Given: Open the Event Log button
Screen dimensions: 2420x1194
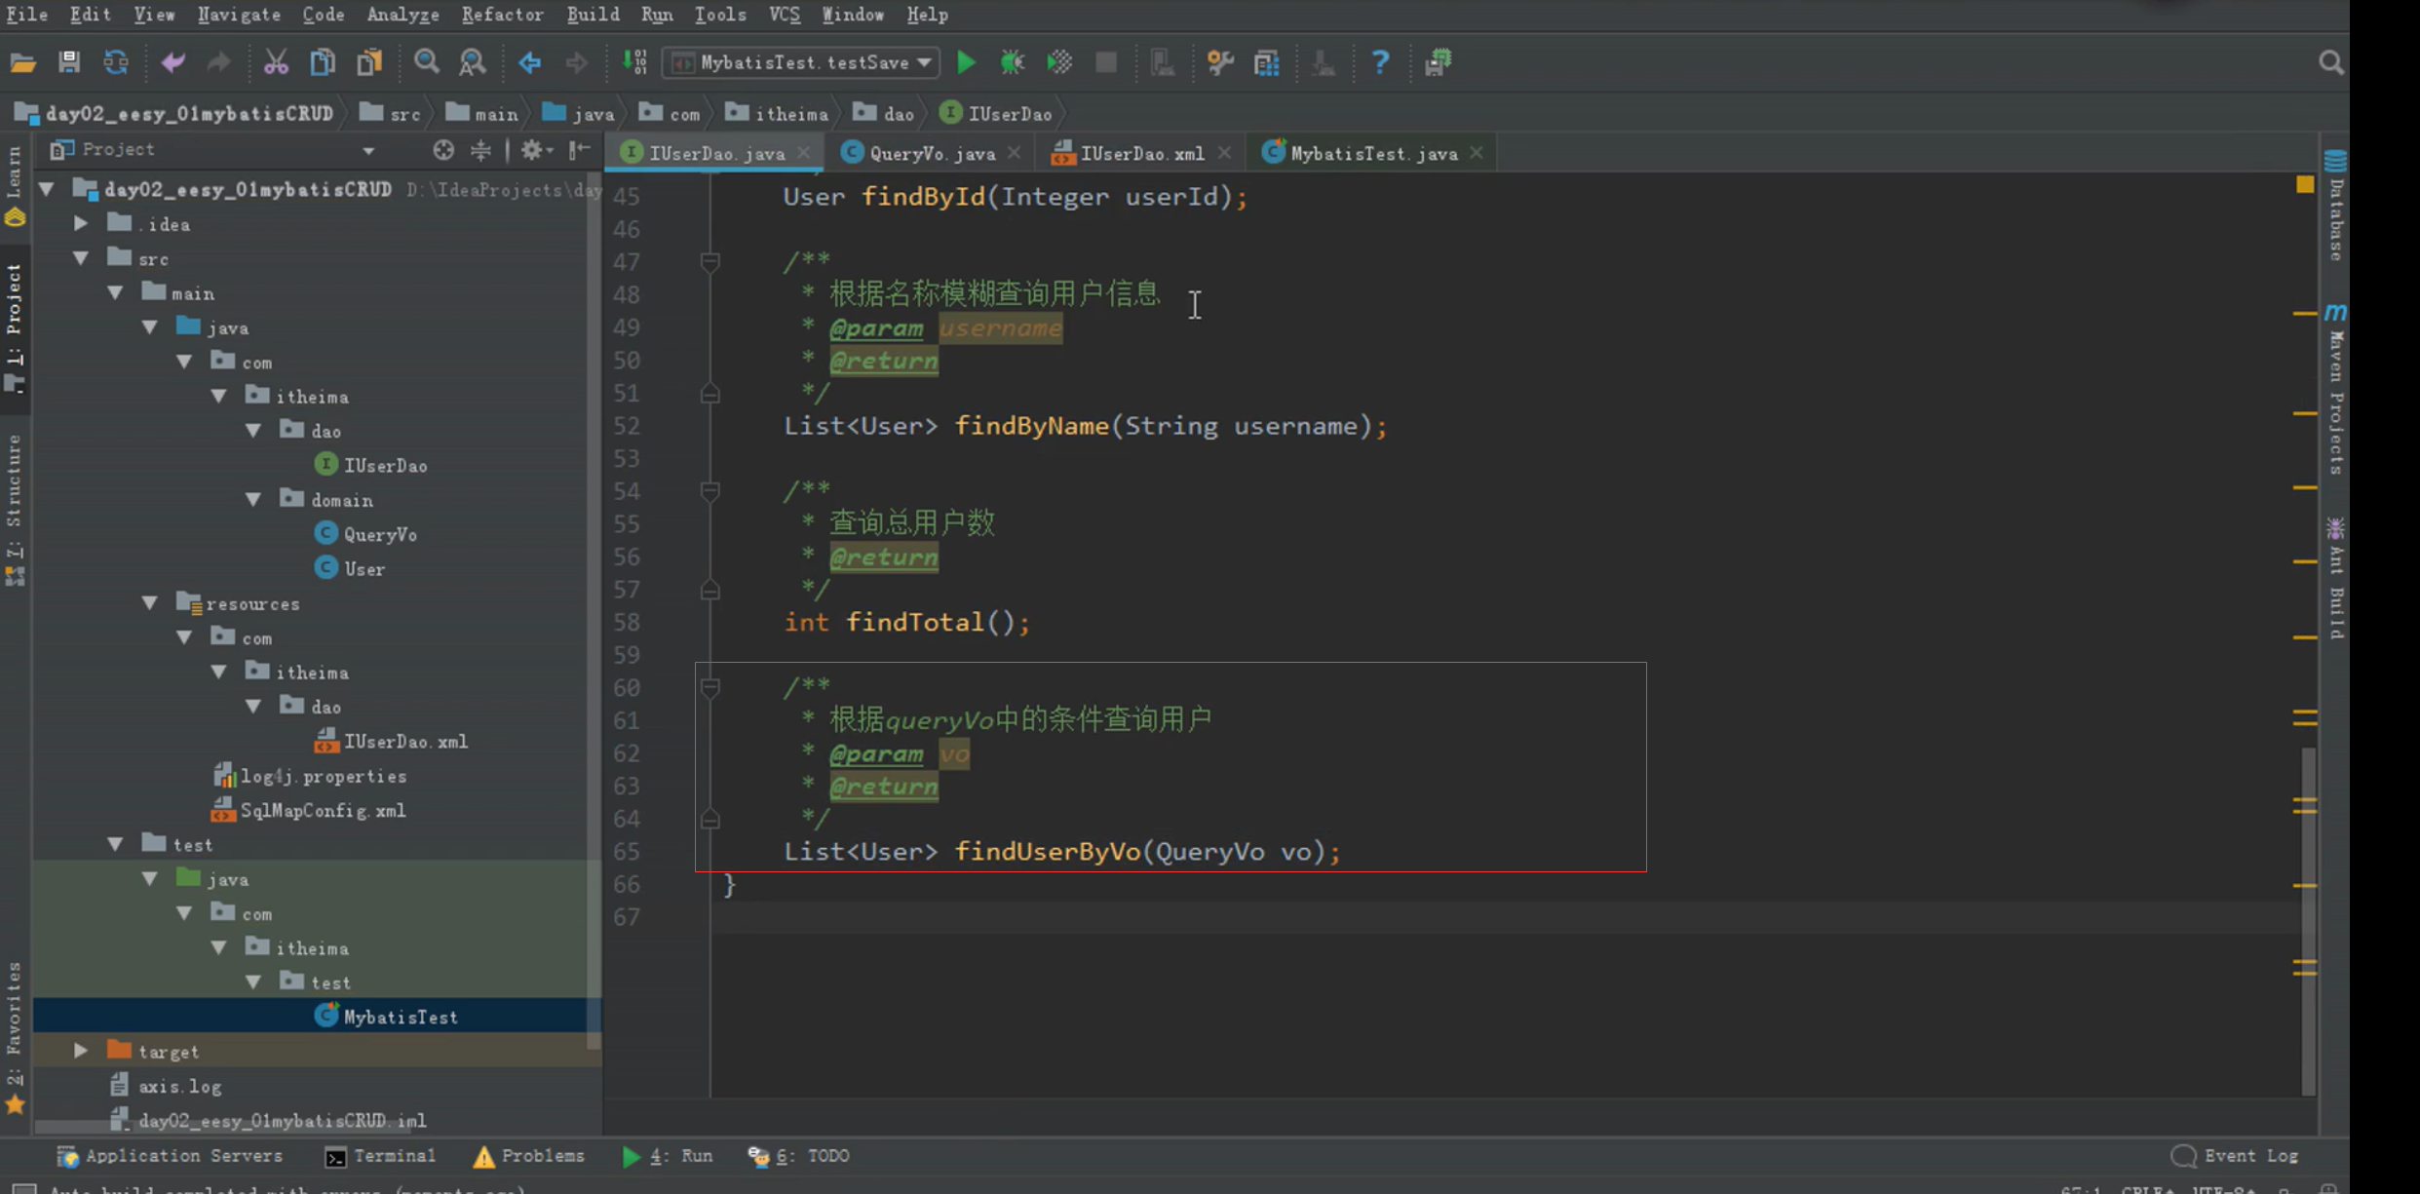Looking at the screenshot, I should (x=2236, y=1156).
